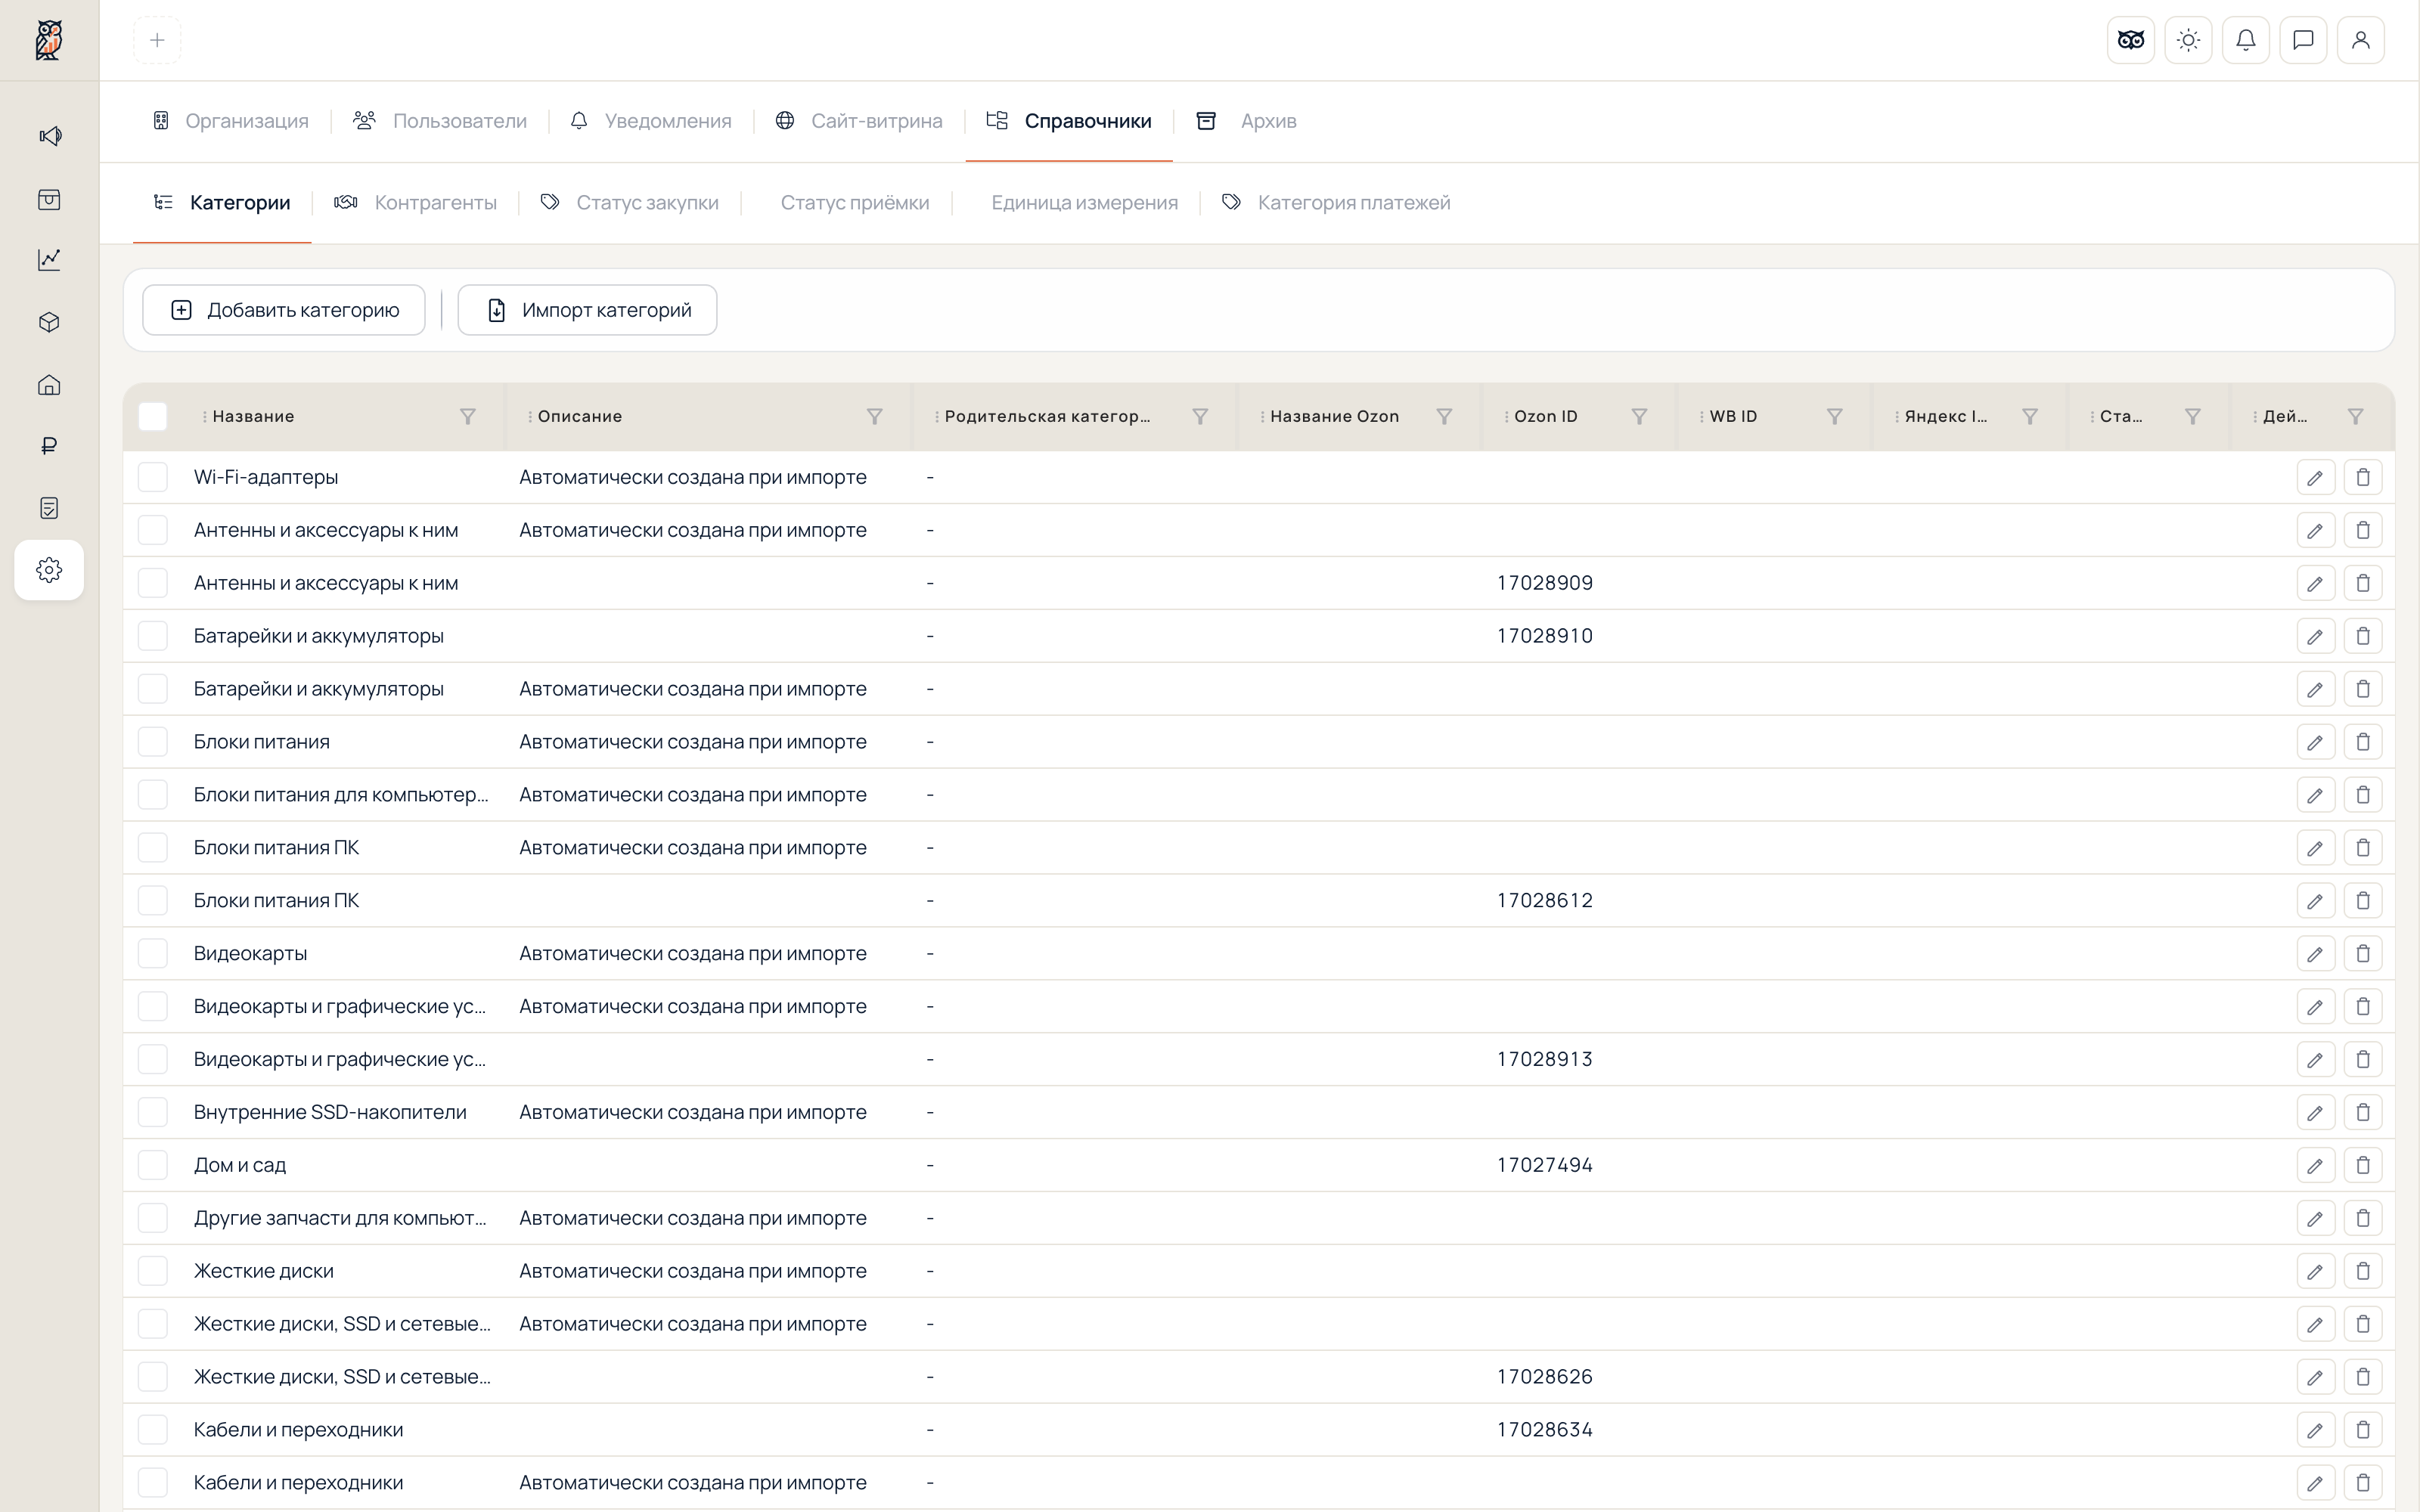The width and height of the screenshot is (2420, 1512).
Task: Edit the Жесткие диски row
Action: coord(2315,1271)
